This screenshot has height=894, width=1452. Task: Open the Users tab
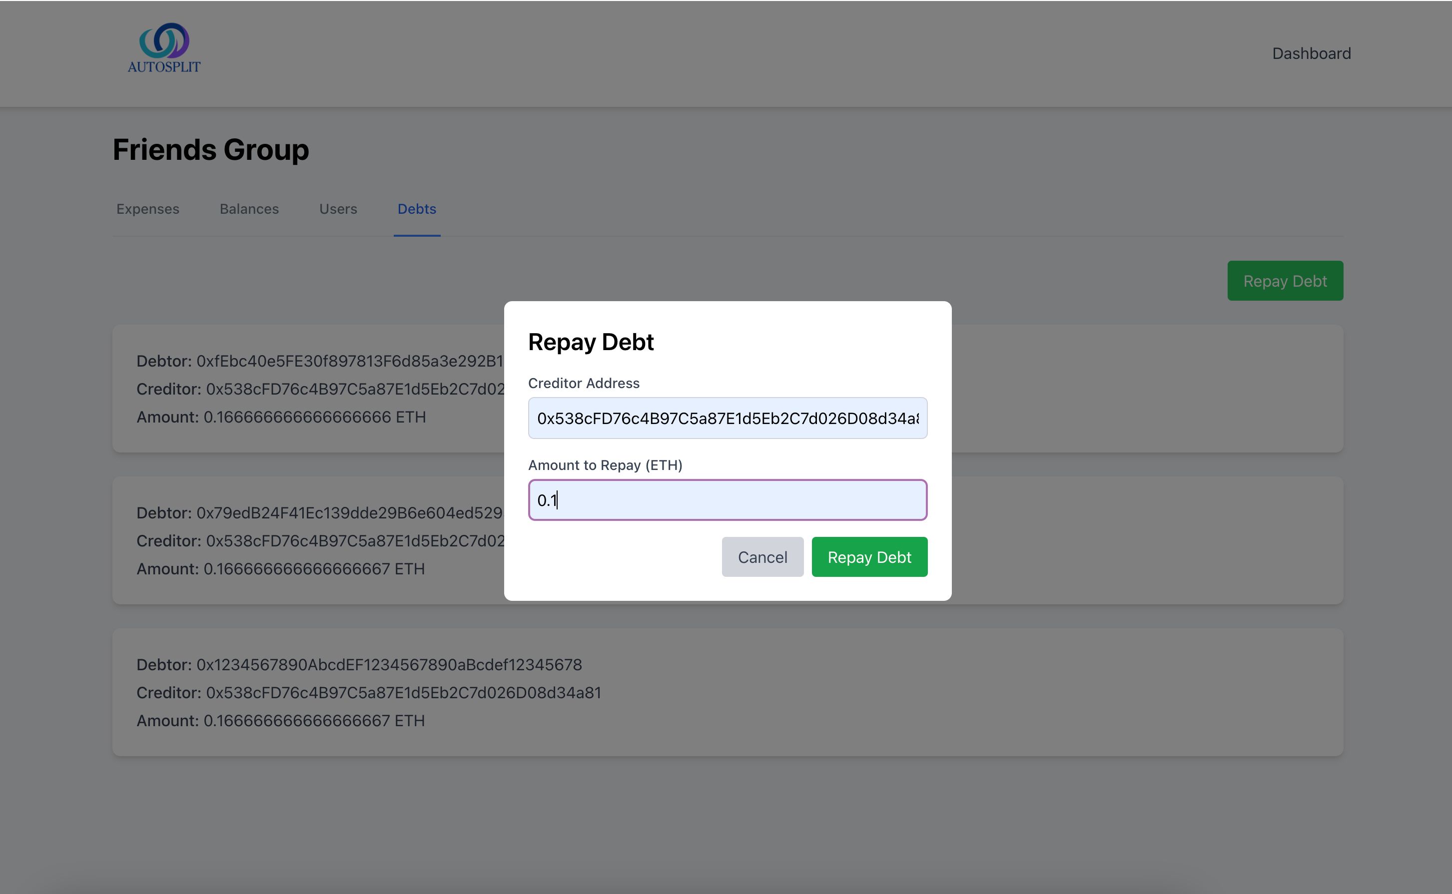click(338, 209)
